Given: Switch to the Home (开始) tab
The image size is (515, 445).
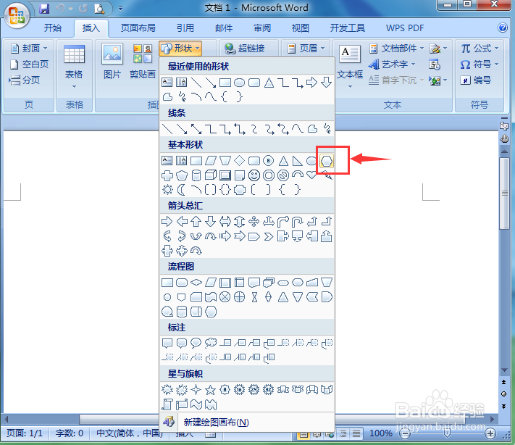Looking at the screenshot, I should (53, 28).
